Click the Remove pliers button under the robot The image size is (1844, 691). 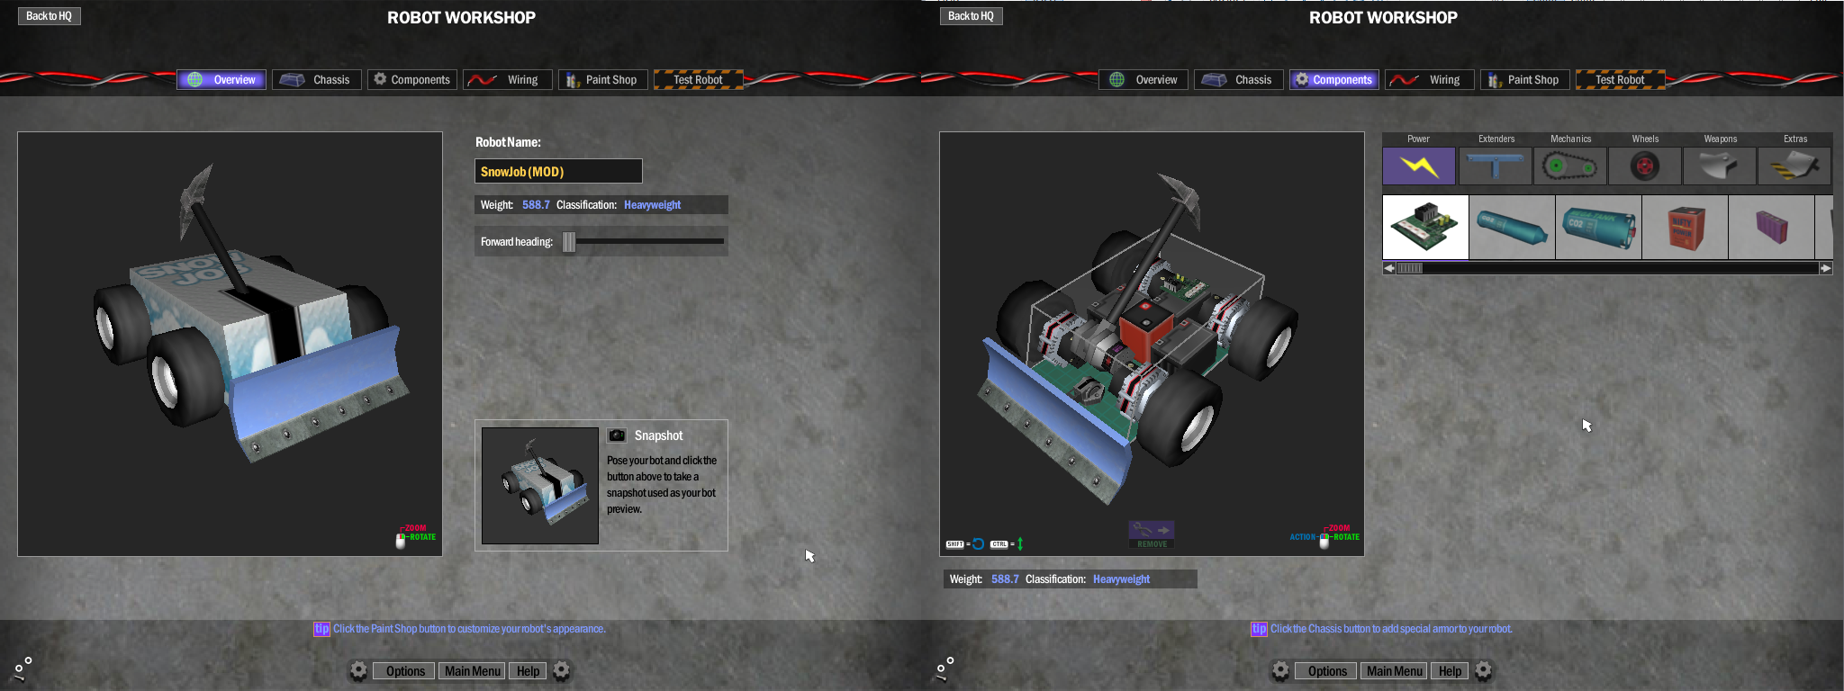(1152, 534)
